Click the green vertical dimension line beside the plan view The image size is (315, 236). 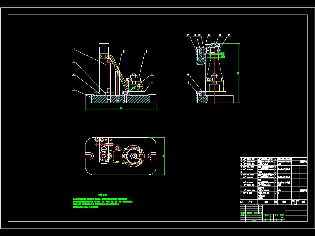(x=165, y=156)
